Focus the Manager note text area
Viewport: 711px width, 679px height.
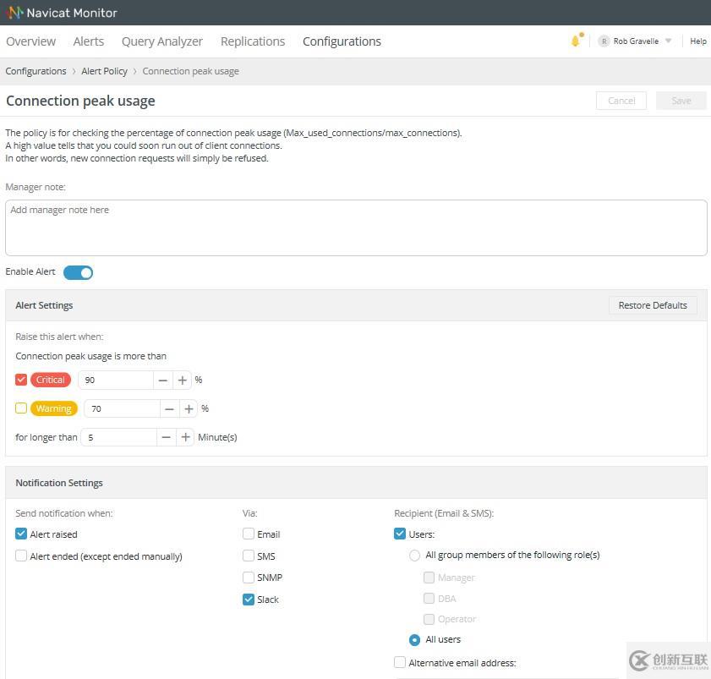coord(356,227)
